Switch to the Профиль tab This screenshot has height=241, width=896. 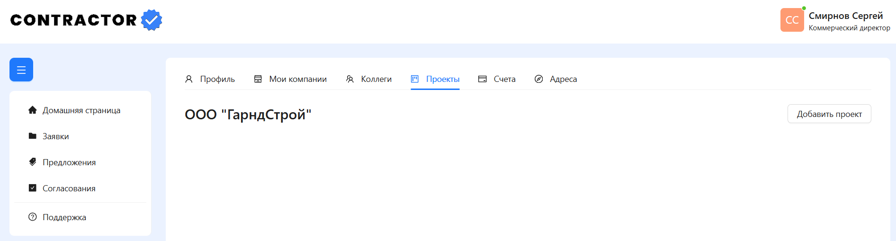210,79
